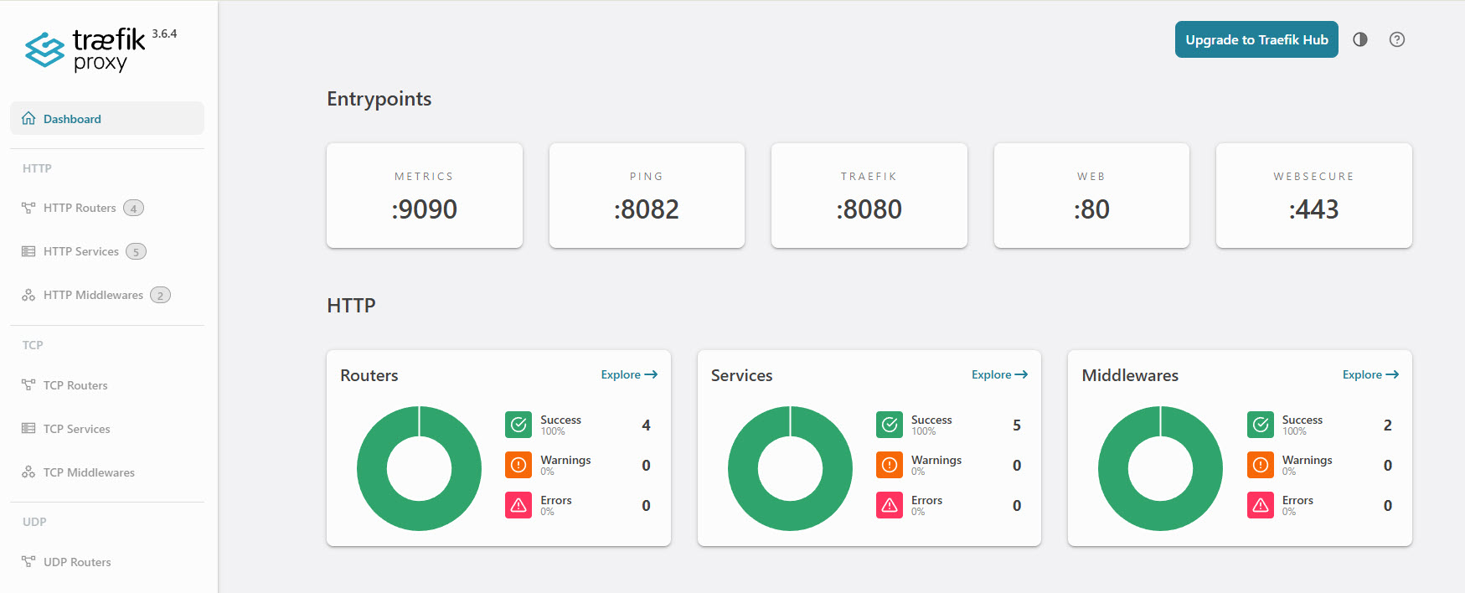Explore the Routers card
This screenshot has width=1465, height=593.
pyautogui.click(x=628, y=374)
